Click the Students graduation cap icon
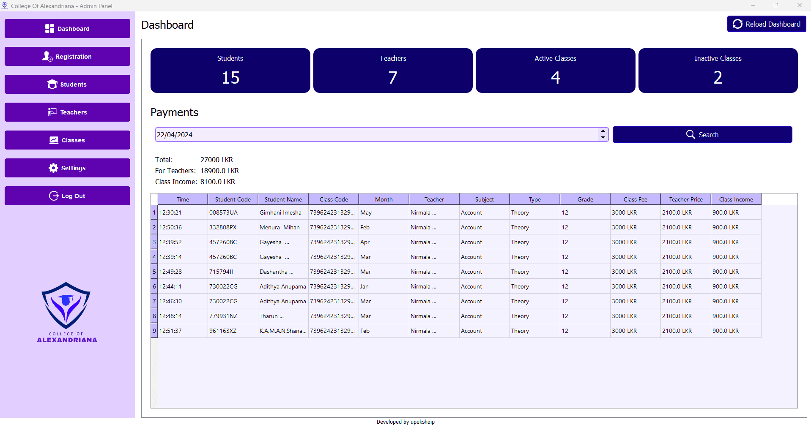 [x=52, y=84]
